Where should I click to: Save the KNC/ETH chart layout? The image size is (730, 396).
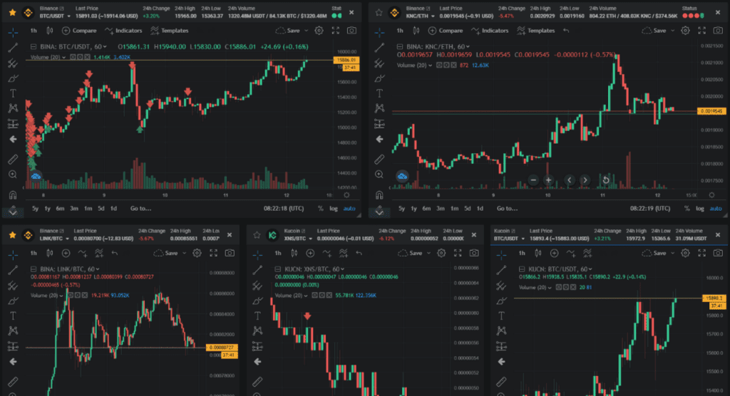click(655, 31)
